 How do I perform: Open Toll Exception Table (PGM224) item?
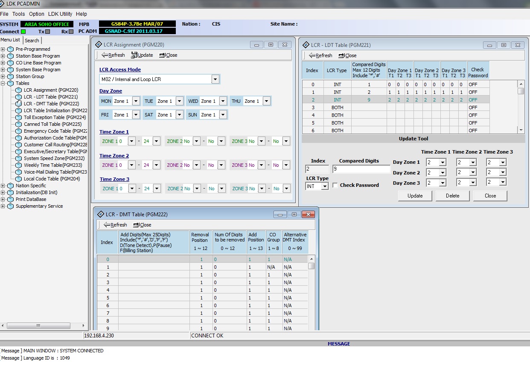[x=55, y=117]
